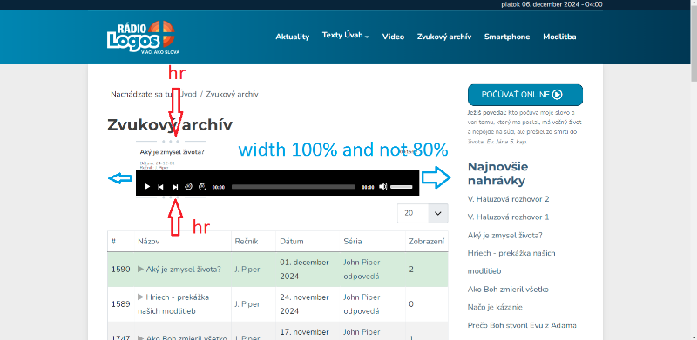Open sidebar link Načo je kázanie
This screenshot has height=340, width=697.
point(495,307)
